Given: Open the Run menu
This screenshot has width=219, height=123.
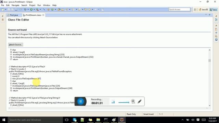Looking at the screenshot, I should 39,5.
